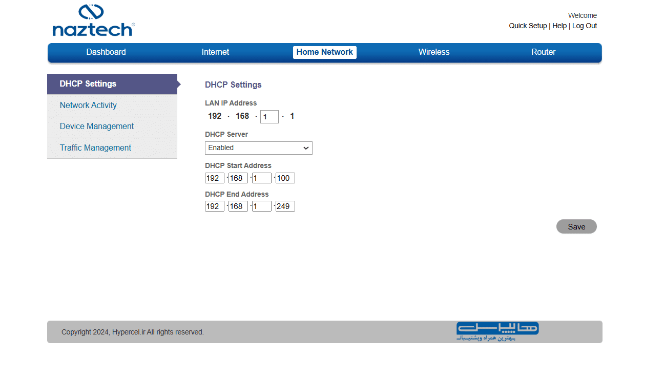Select the Home Network tab
The image size is (664, 378).
pyautogui.click(x=324, y=52)
